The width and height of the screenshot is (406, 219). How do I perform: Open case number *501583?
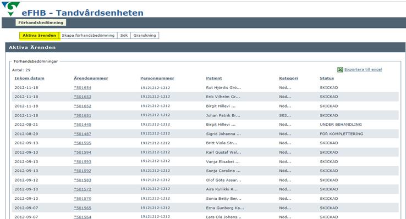(83, 180)
